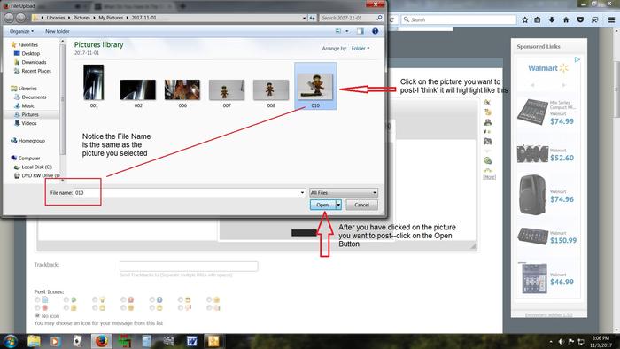Expand the Arrange by Folder dropdown
This screenshot has height=349, width=620.
360,48
